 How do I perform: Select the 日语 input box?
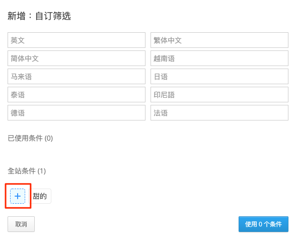point(219,77)
